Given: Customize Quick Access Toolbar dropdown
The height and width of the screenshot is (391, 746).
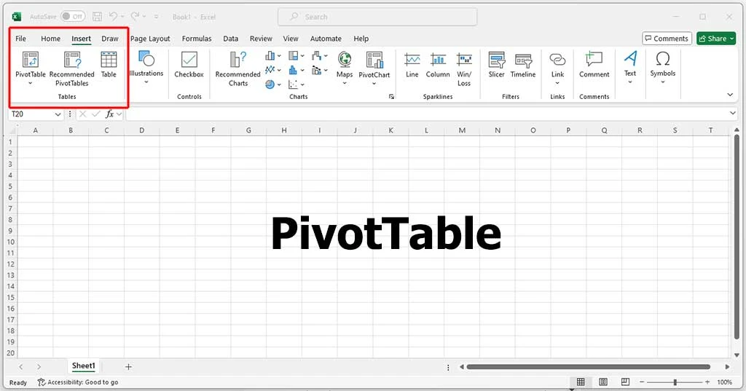Looking at the screenshot, I should (x=156, y=17).
